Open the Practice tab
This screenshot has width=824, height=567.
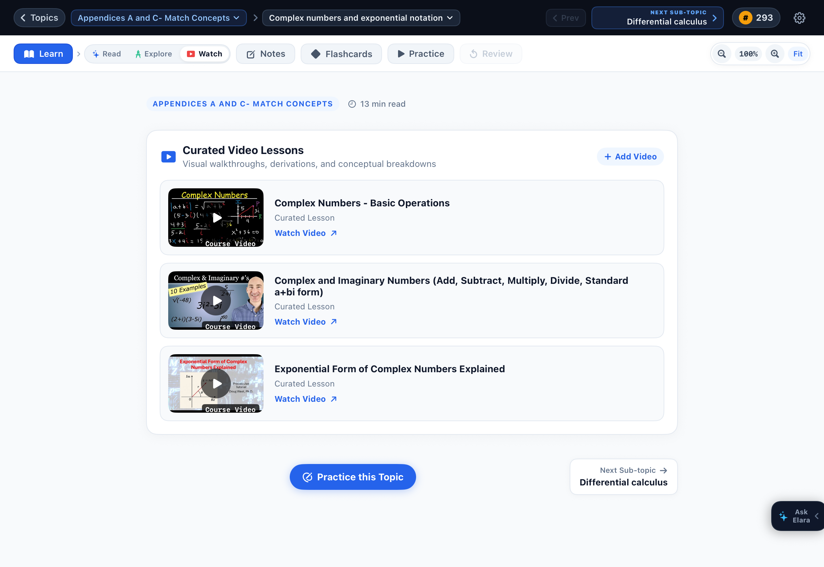[x=421, y=54]
